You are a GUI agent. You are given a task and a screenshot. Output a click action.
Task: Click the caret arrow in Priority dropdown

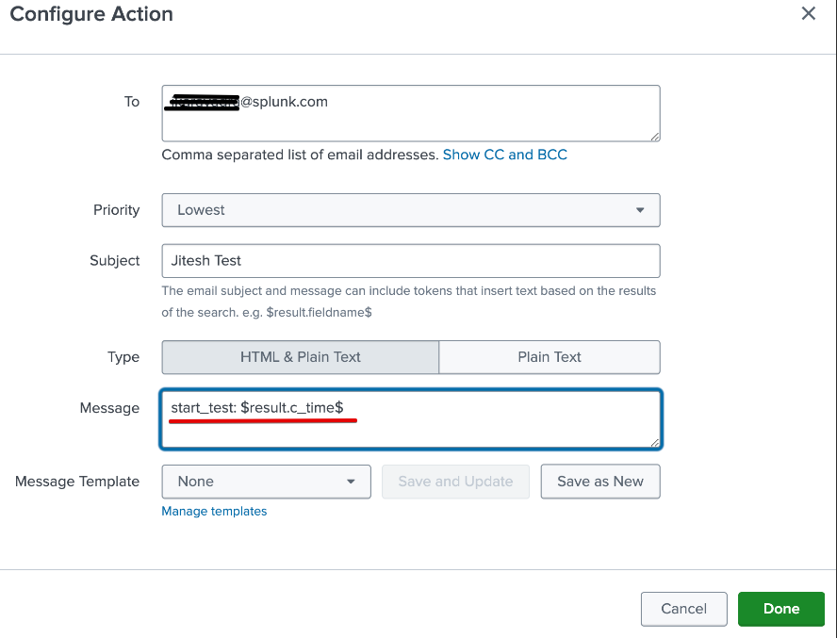click(x=640, y=210)
